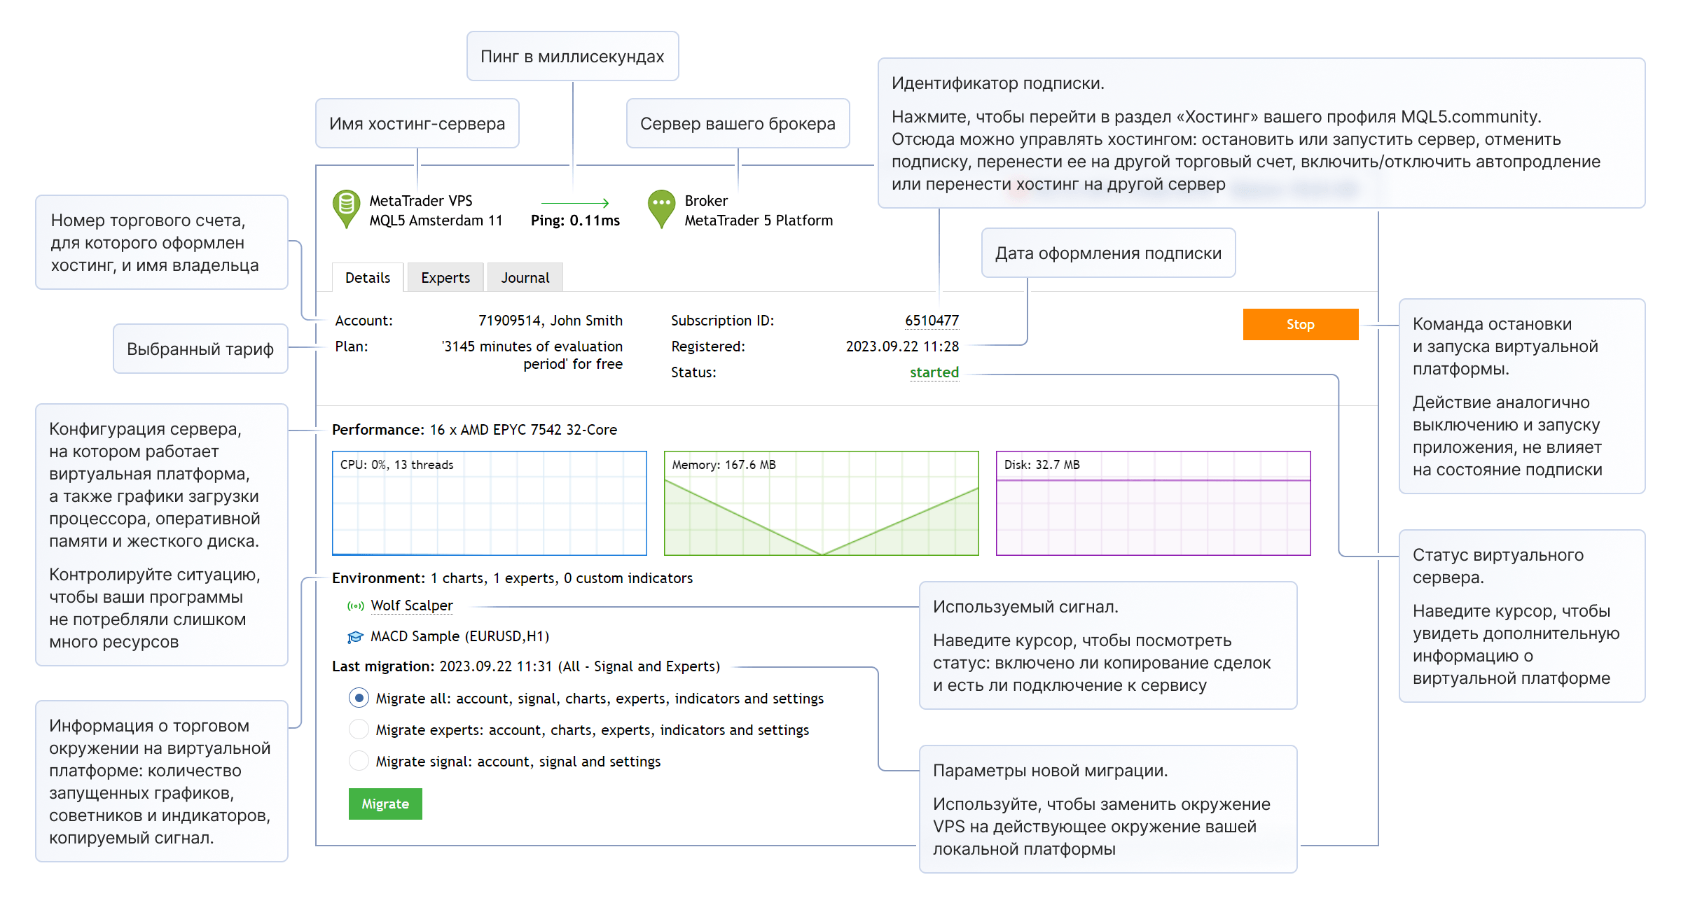Click the MACD Sample expert hat icon
The image size is (1681, 910).
click(x=356, y=637)
